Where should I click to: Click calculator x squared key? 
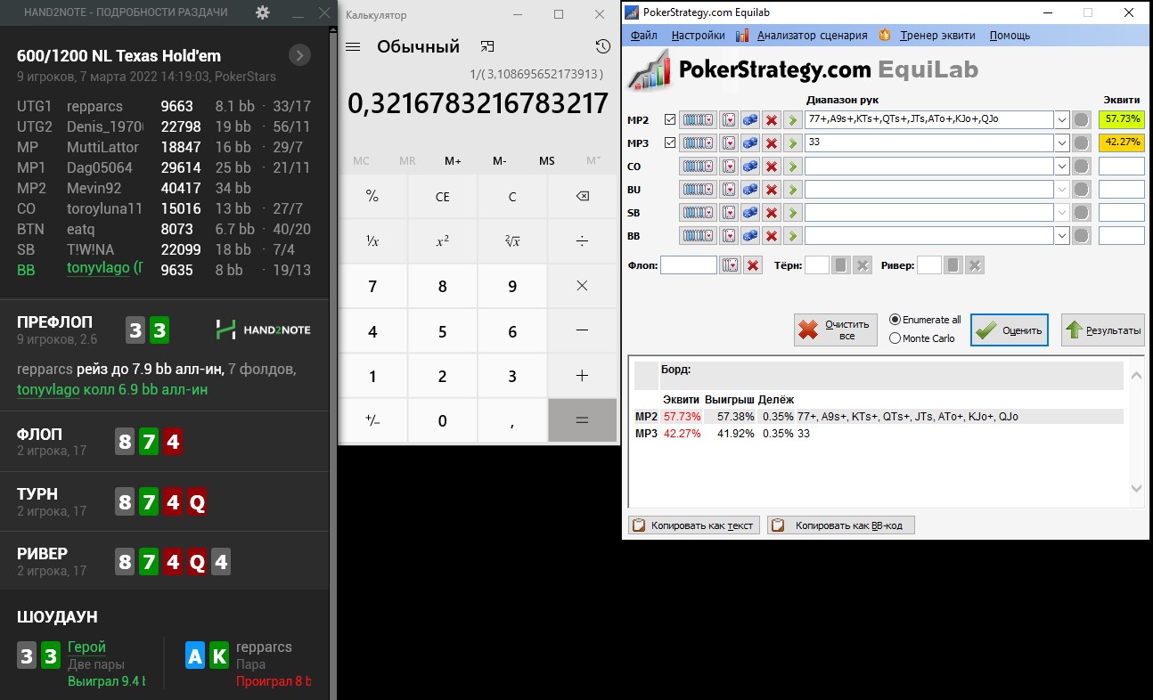tap(442, 241)
